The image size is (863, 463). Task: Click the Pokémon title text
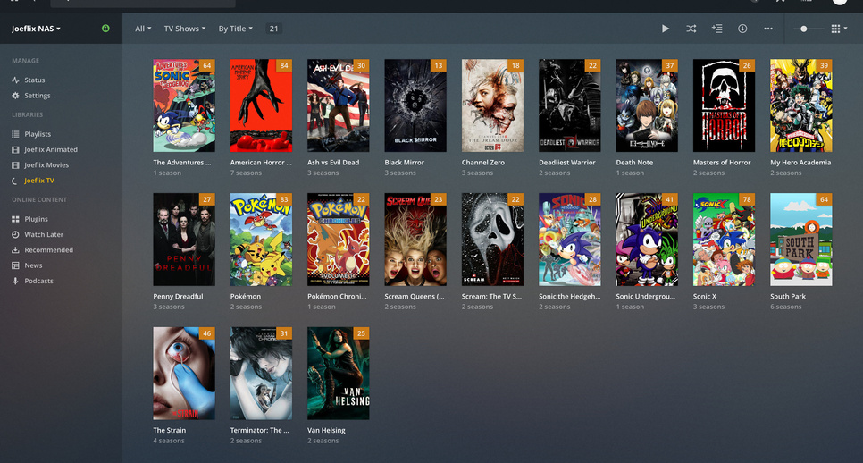point(246,296)
